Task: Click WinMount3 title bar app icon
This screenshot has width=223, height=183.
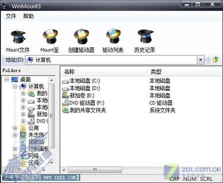Action: [x=6, y=5]
